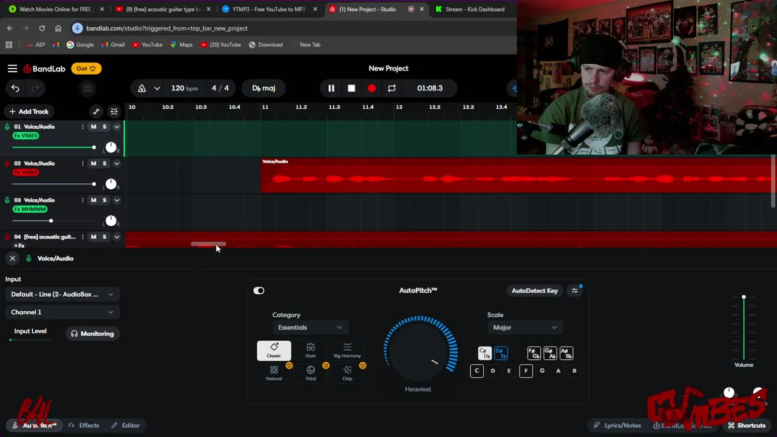Mute track 01 Voice/Audio
The height and width of the screenshot is (437, 777).
pos(93,127)
